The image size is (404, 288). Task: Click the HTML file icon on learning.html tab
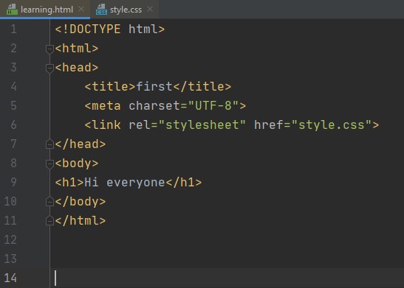click(x=12, y=10)
